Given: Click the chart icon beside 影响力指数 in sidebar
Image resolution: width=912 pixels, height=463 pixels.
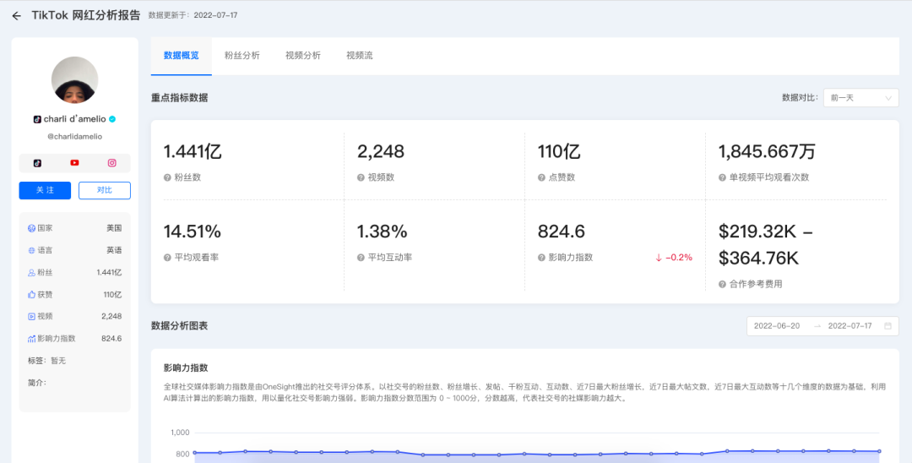Looking at the screenshot, I should [x=31, y=339].
